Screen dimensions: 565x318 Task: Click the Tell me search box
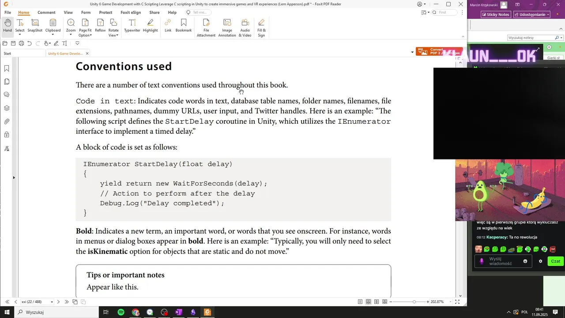[198, 12]
